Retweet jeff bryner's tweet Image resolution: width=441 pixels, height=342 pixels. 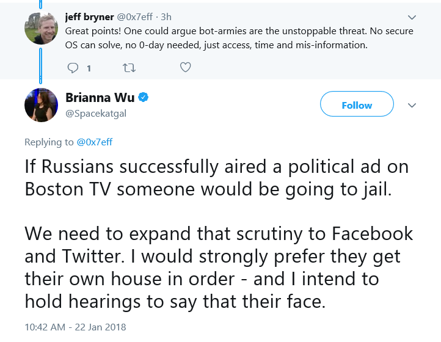pyautogui.click(x=129, y=68)
